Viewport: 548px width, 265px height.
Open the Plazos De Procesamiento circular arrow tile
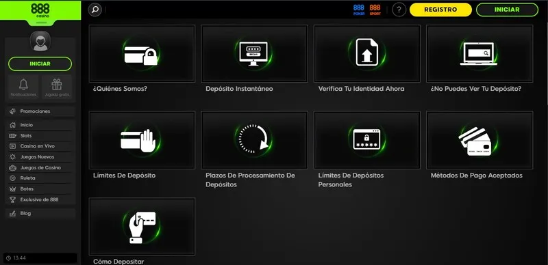coord(254,140)
